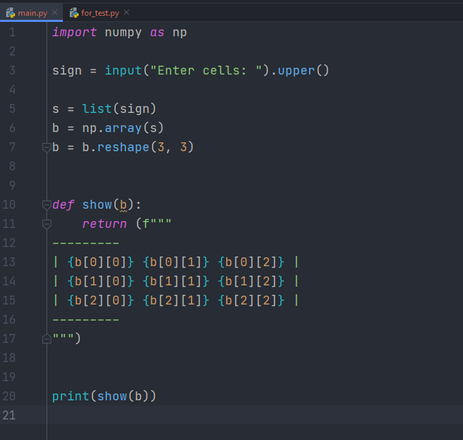Image resolution: width=463 pixels, height=440 pixels.
Task: Click the 'show' function name on line 10
Action: tap(97, 205)
